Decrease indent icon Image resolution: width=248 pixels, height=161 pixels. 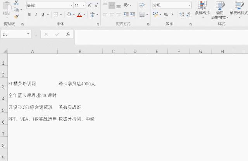[x=126, y=15]
